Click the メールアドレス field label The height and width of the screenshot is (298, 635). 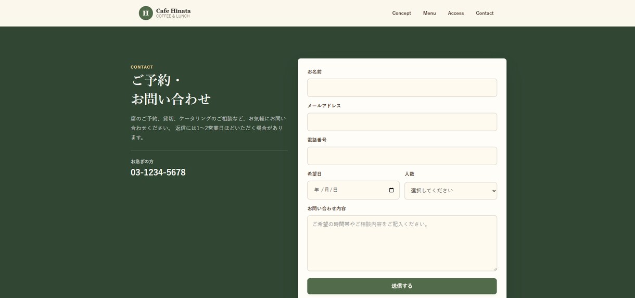point(324,106)
